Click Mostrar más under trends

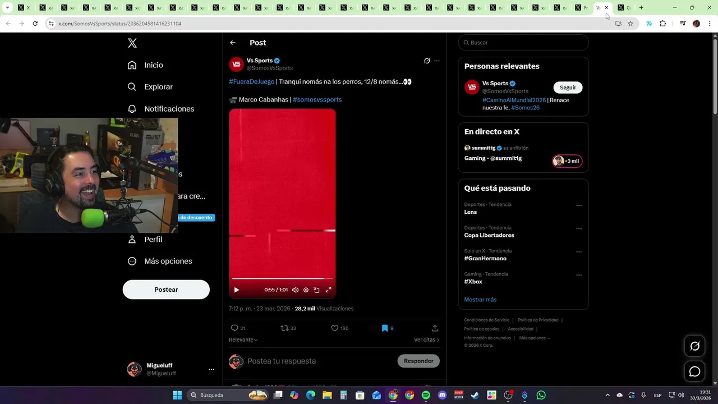point(480,300)
